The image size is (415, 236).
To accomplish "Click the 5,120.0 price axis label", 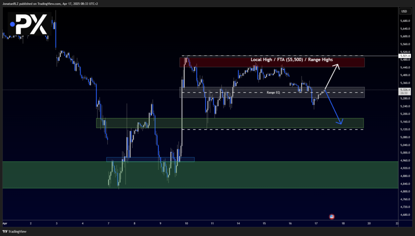I will click(x=405, y=129).
